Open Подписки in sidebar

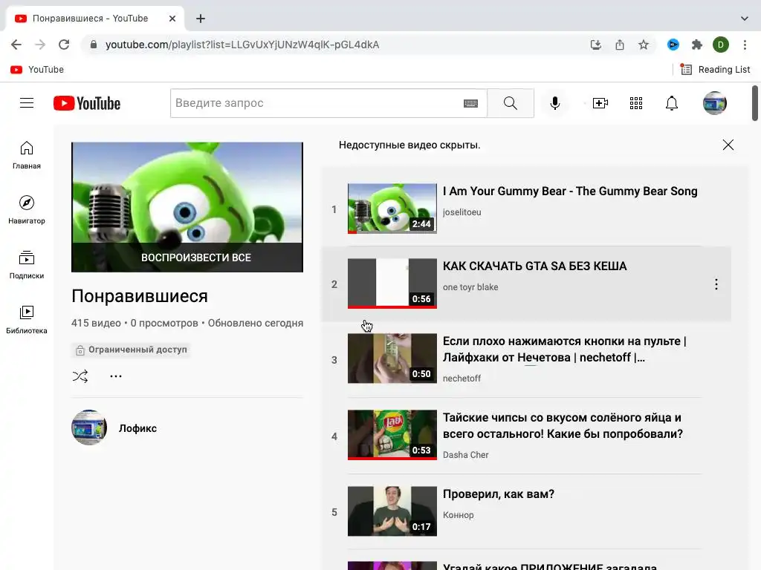pos(27,265)
